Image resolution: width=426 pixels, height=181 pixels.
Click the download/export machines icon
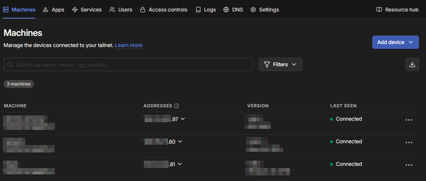click(412, 64)
